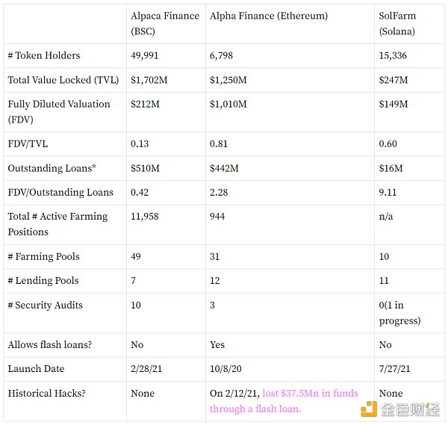
Task: Select the Alpaca token holders value 49,991
Action: point(144,55)
